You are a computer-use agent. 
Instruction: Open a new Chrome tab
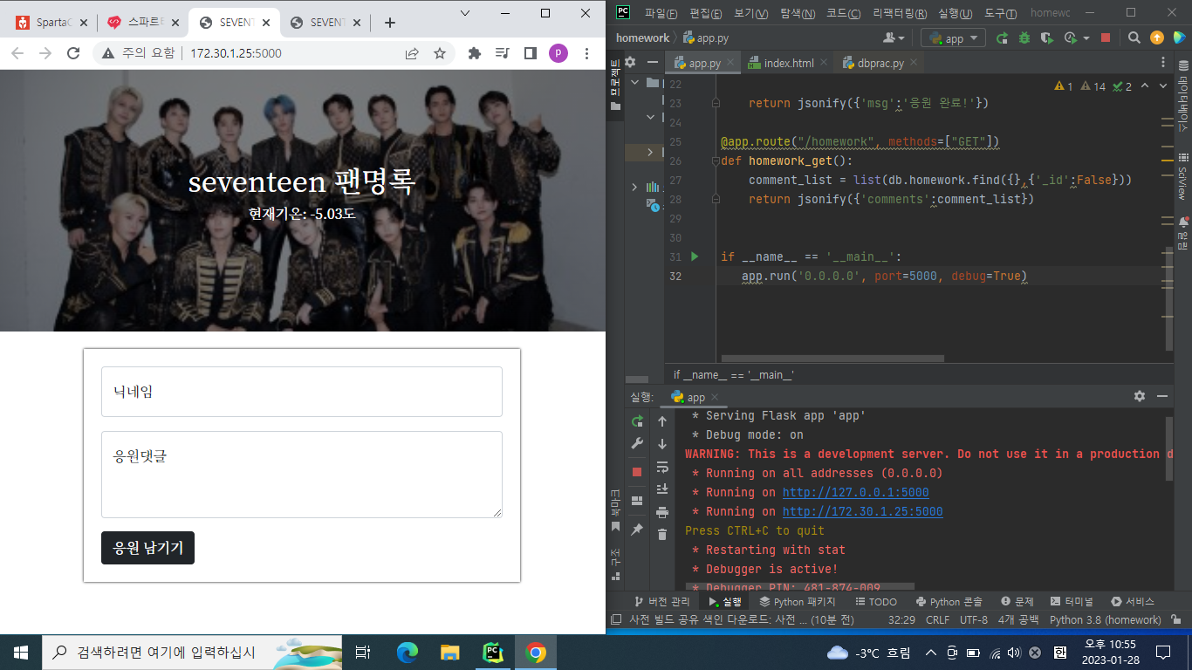coord(390,23)
